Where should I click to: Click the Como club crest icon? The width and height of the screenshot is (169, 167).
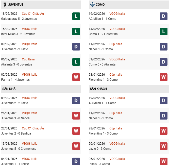point(92,5)
